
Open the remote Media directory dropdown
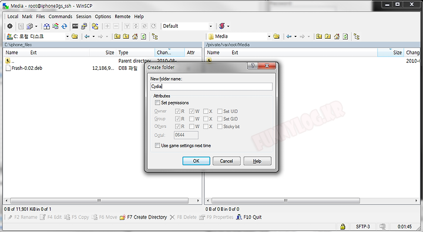coord(269,36)
